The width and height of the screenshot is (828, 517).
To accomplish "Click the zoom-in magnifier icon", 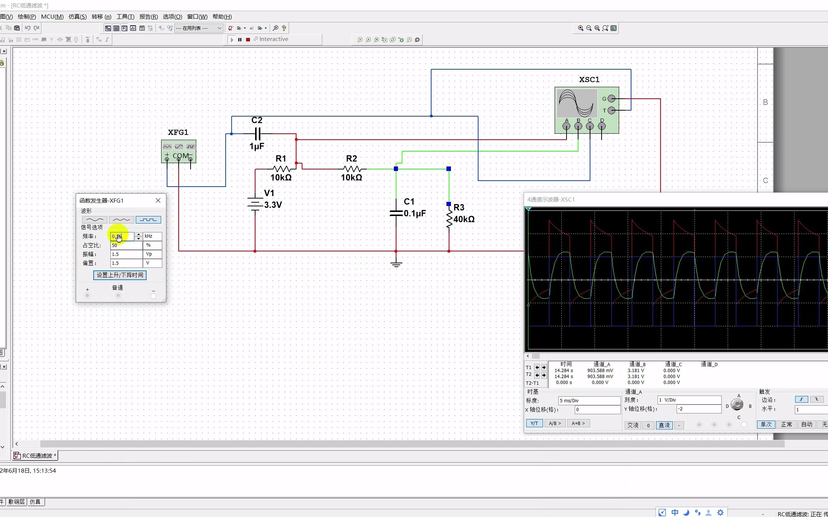I will 581,28.
